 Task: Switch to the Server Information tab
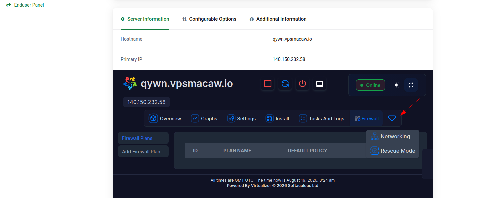(x=145, y=19)
